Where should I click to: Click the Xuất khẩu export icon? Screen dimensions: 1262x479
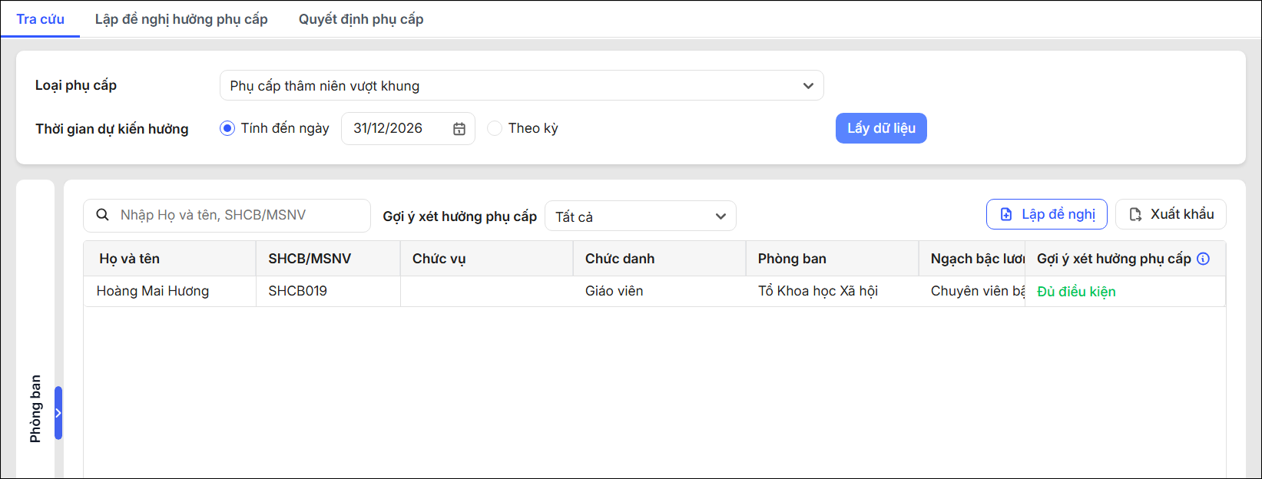[x=1135, y=214]
